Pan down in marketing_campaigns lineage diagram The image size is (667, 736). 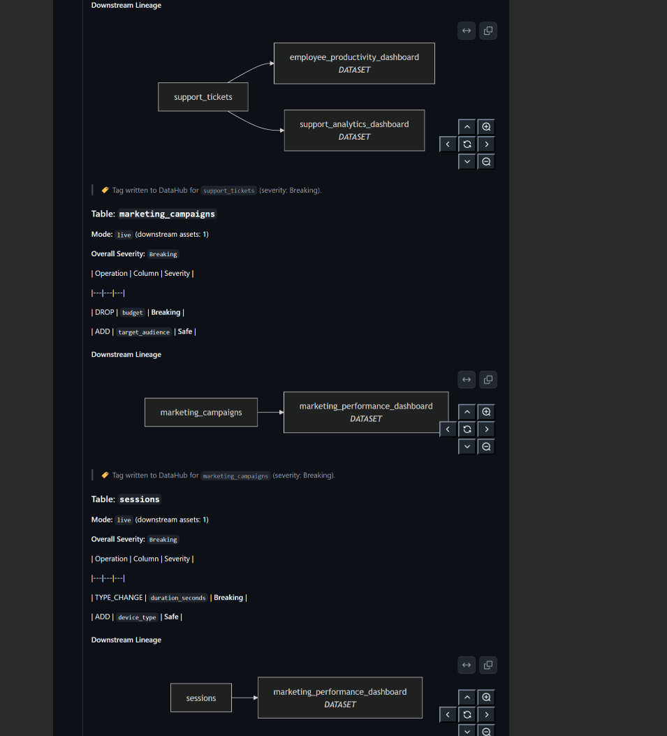467,446
